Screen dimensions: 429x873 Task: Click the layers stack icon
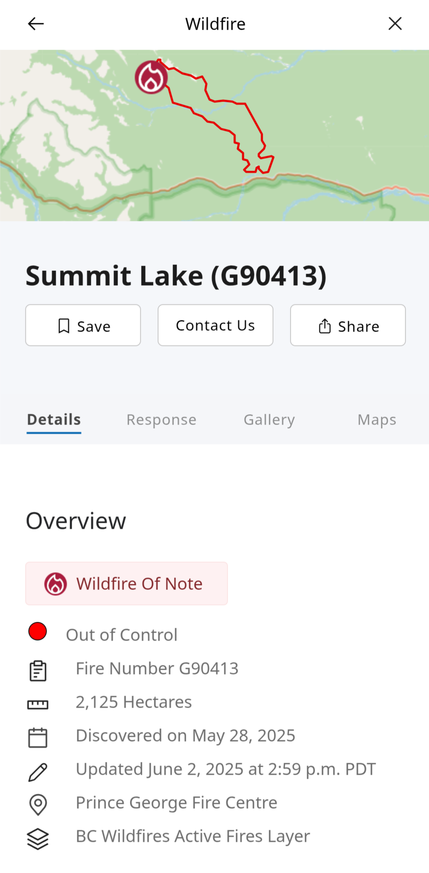tap(38, 839)
